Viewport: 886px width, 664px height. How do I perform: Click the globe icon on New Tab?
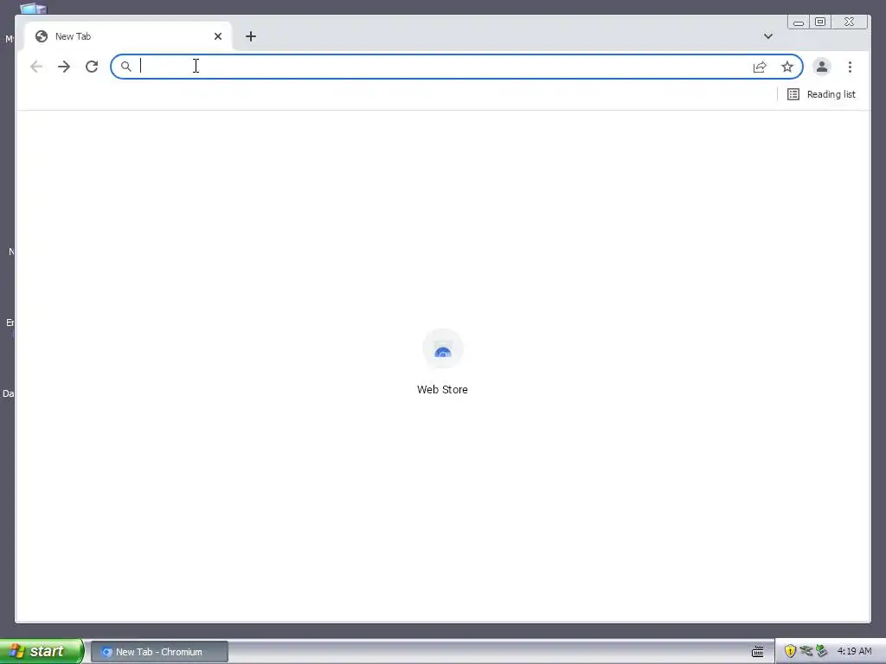[42, 36]
